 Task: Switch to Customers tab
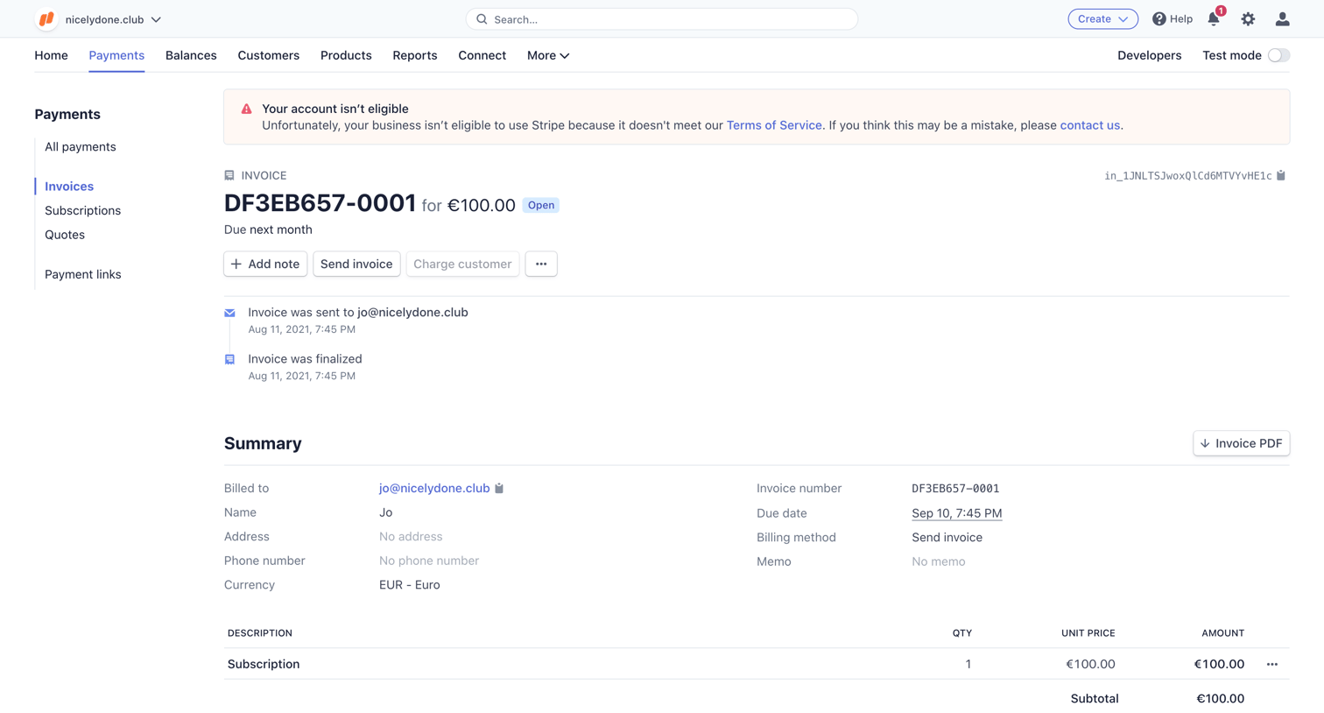tap(268, 55)
